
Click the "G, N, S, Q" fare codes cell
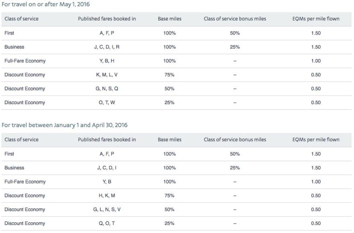107,89
